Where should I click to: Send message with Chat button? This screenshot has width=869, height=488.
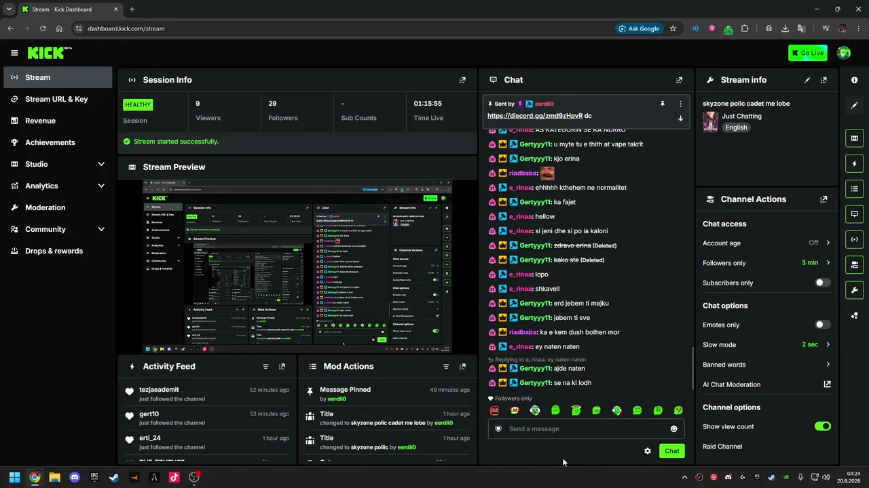pyautogui.click(x=671, y=451)
